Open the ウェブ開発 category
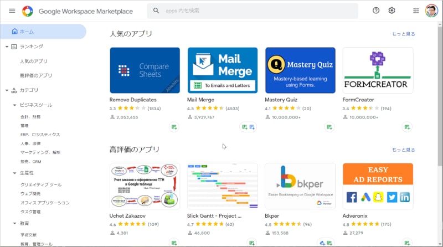Screen dimensions: 443x247 click(x=30, y=194)
